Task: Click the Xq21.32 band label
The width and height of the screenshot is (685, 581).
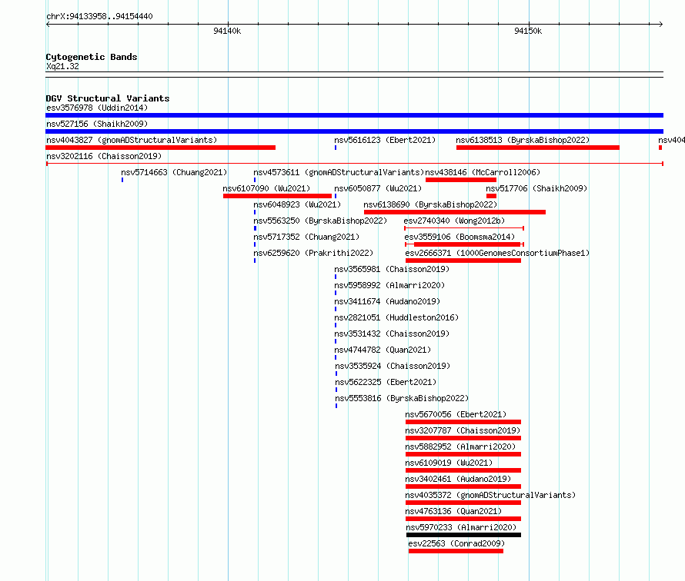Action: tap(62, 66)
